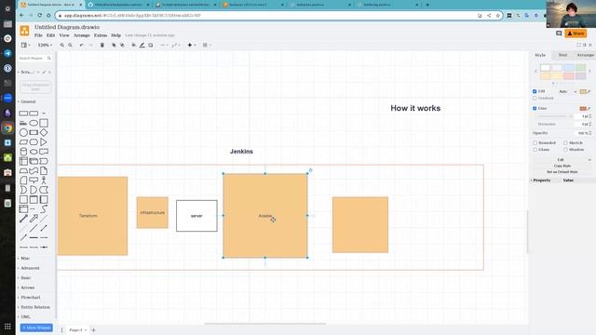Undo the last action
The height and width of the screenshot is (335, 596).
click(x=81, y=46)
